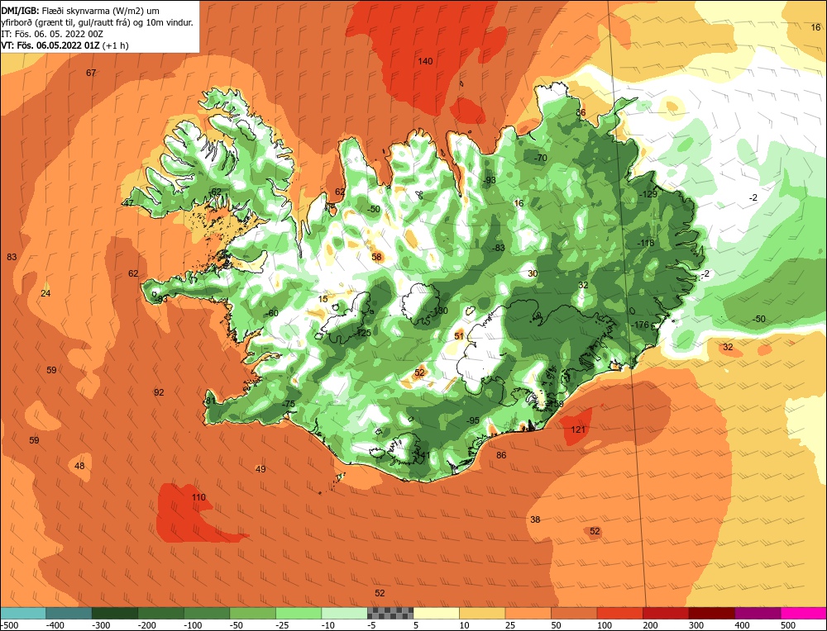Screen dimensions: 827x631
Task: Click the -176 value label
Action: (640, 325)
